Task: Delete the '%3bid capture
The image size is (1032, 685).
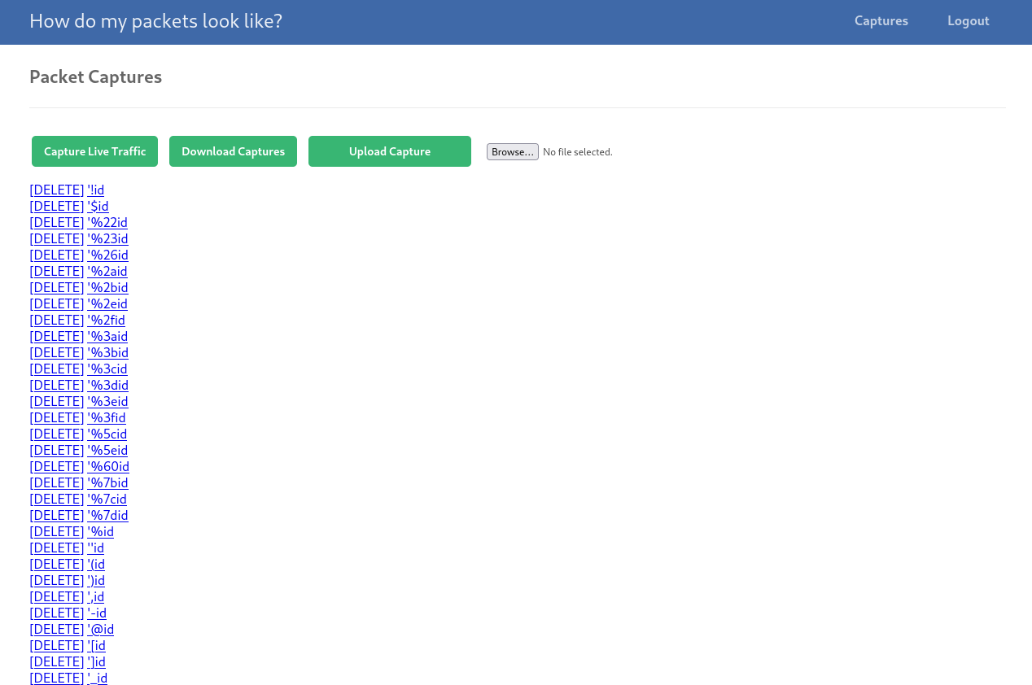Action: point(57,352)
